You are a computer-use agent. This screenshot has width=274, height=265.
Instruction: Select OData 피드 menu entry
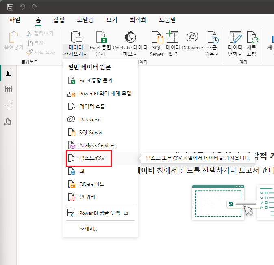pyautogui.click(x=100, y=184)
